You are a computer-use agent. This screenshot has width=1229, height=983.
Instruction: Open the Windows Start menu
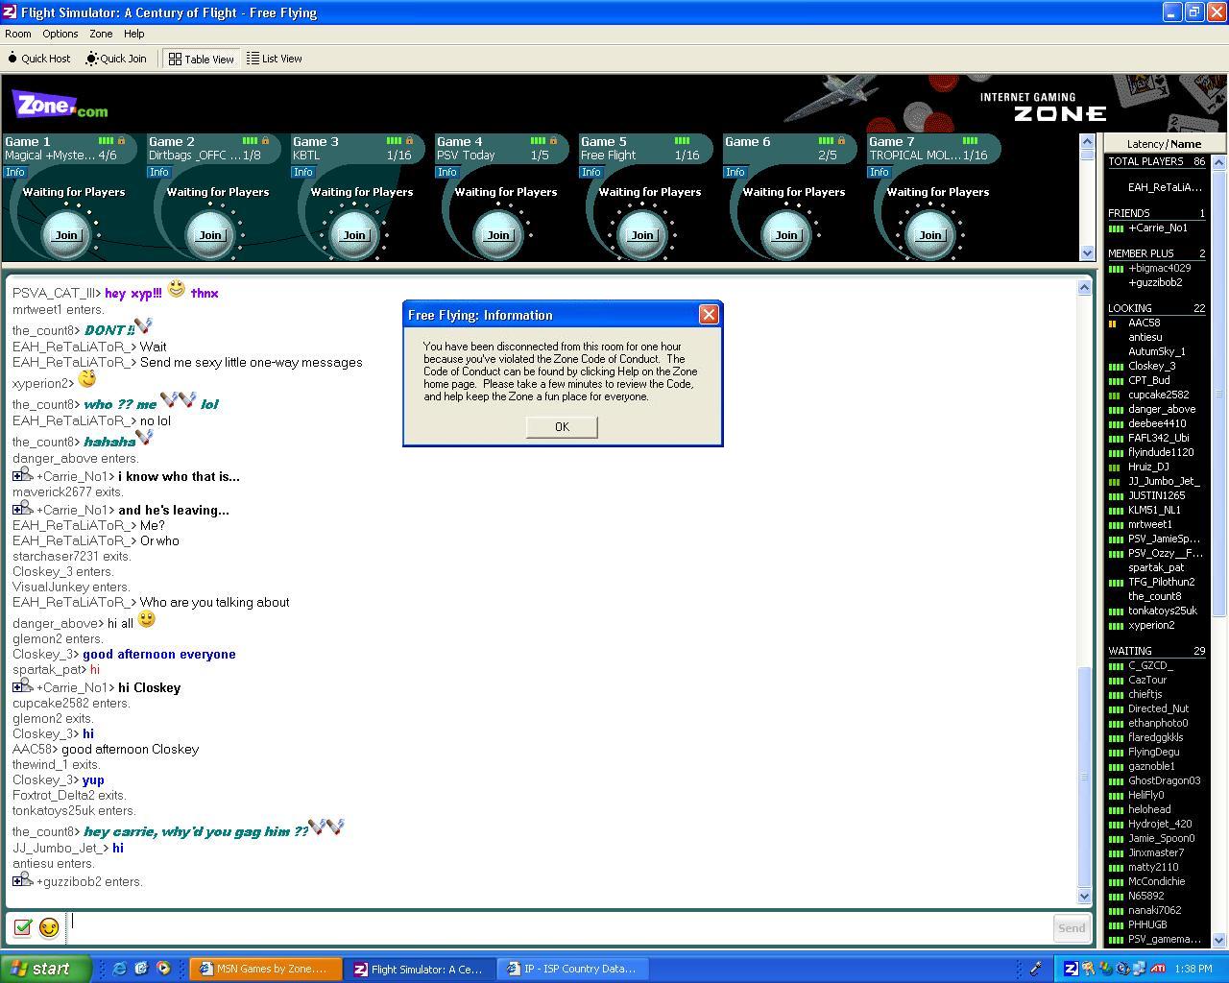[x=45, y=969]
